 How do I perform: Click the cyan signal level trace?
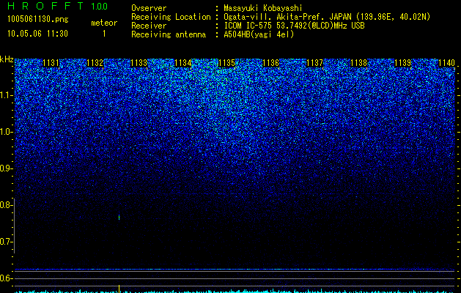coord(235,292)
